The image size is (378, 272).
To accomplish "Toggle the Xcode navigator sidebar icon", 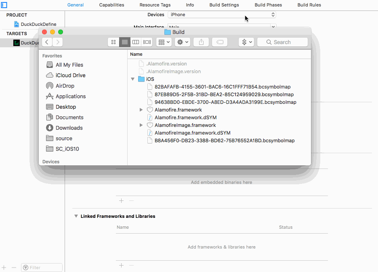I will pyautogui.click(x=4, y=5).
